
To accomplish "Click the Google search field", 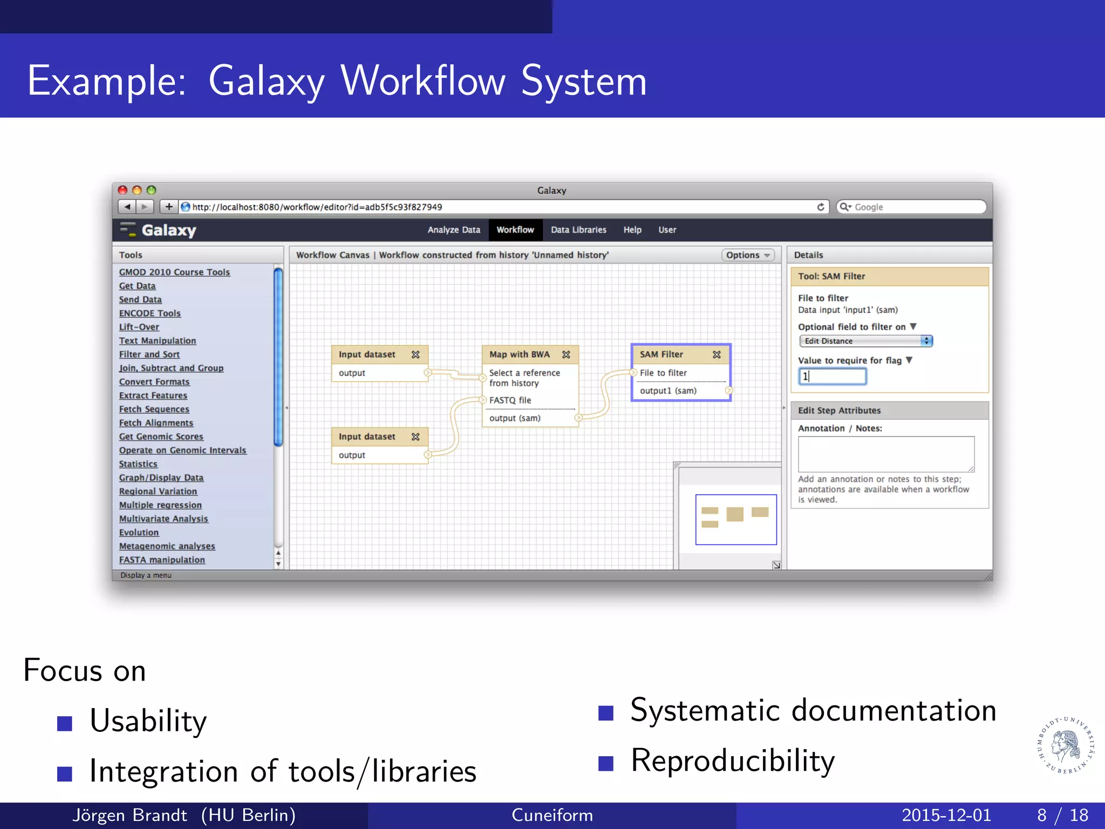I will pyautogui.click(x=911, y=207).
